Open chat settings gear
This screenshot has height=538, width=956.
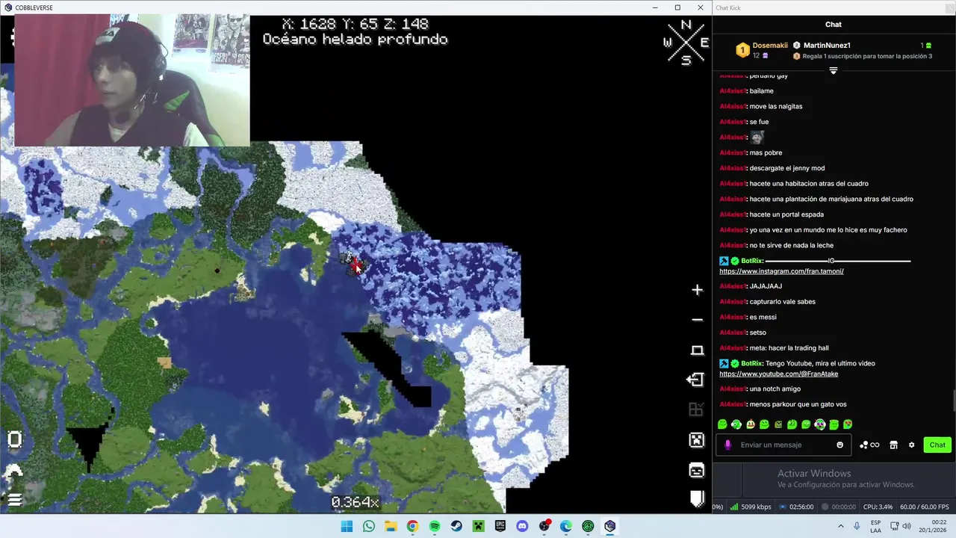(911, 445)
